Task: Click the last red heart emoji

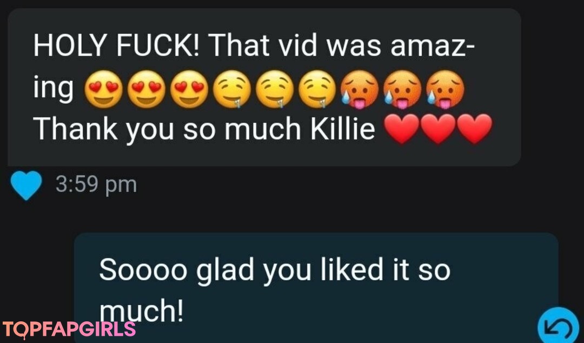Action: (475, 129)
